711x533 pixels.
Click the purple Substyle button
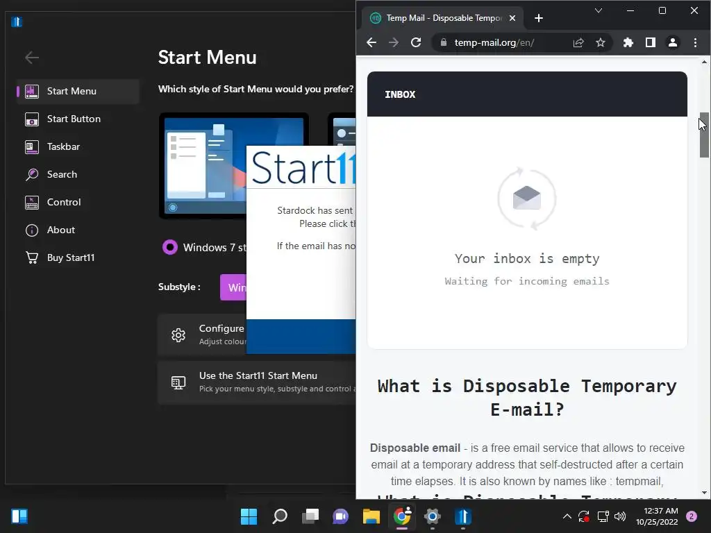[233, 287]
